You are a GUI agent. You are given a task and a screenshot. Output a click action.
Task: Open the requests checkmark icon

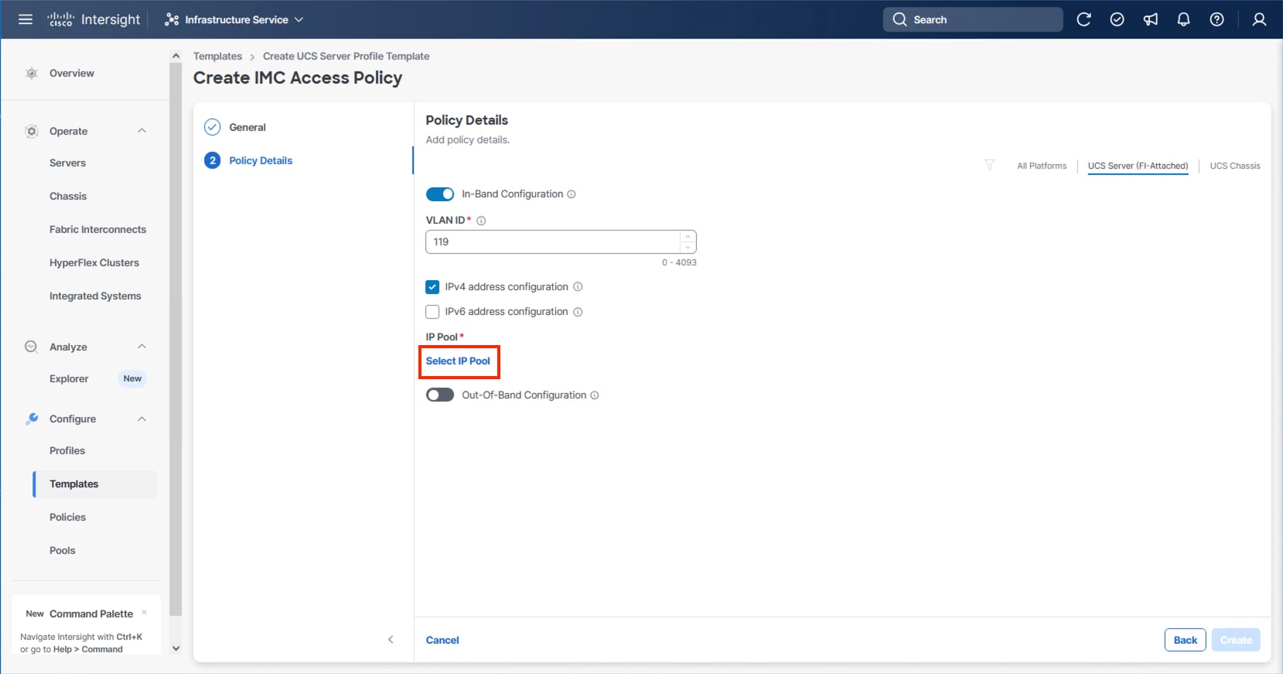(1117, 19)
